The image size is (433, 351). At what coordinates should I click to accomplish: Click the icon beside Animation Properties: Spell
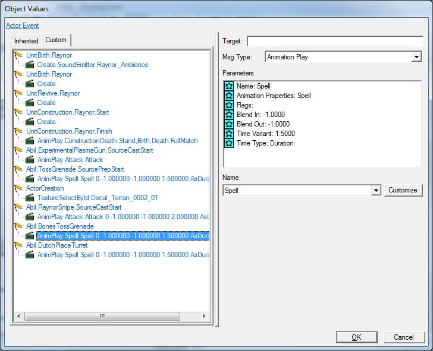(229, 96)
